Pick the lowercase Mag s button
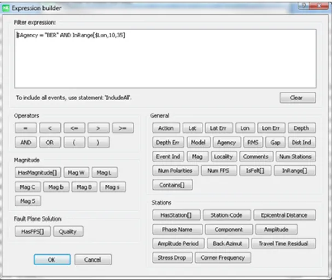The width and height of the screenshot is (332, 280). [x=113, y=187]
